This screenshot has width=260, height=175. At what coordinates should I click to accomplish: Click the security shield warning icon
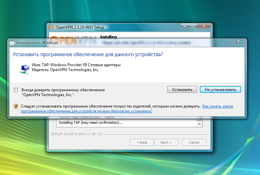(x=16, y=106)
